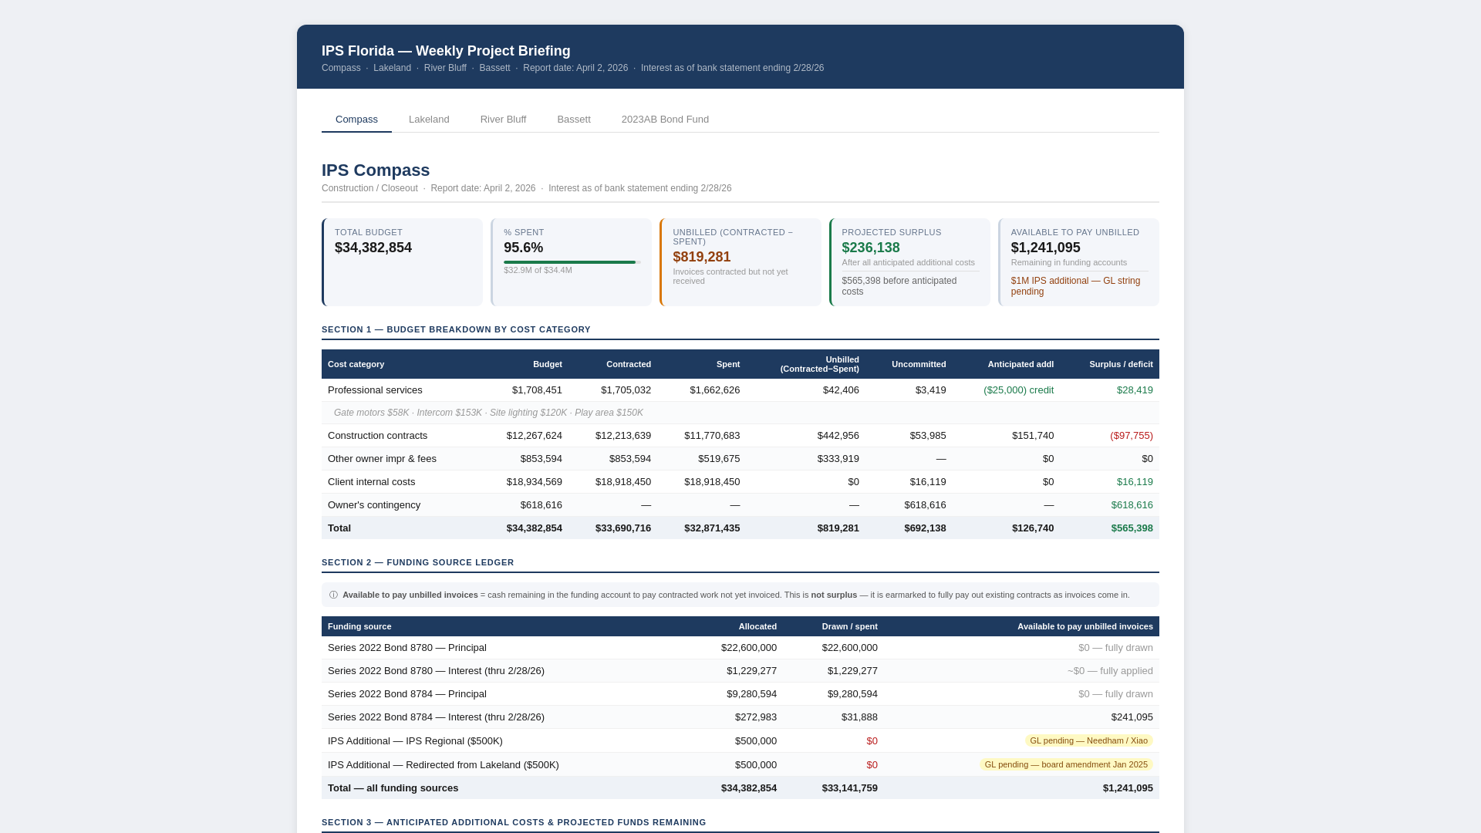Select the Client internal costs row label
This screenshot has width=1481, height=833.
point(371,482)
